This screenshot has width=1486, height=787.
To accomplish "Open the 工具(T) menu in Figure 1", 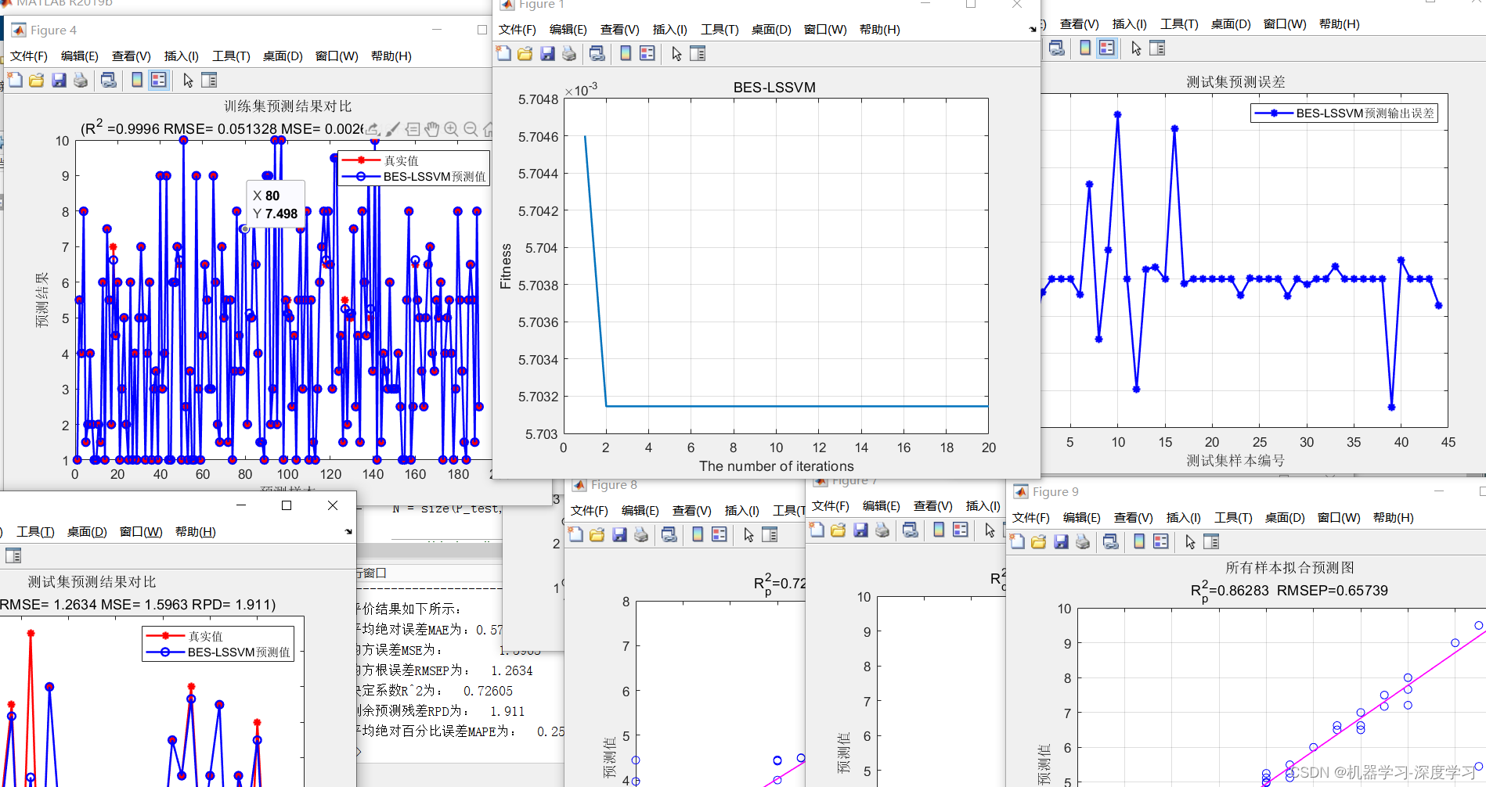I will click(721, 30).
